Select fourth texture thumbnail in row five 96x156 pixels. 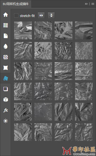coord(84,112)
